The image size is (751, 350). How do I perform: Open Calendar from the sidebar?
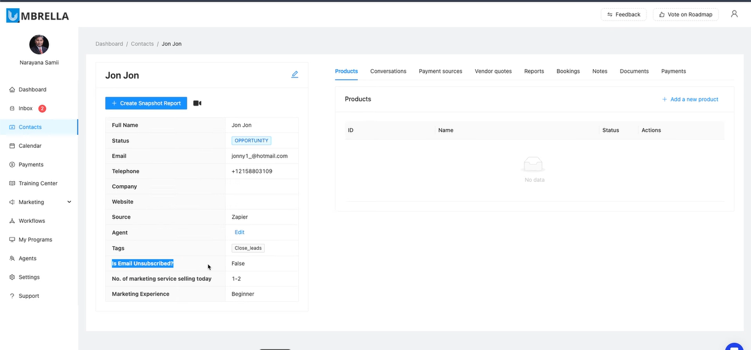click(x=39, y=146)
